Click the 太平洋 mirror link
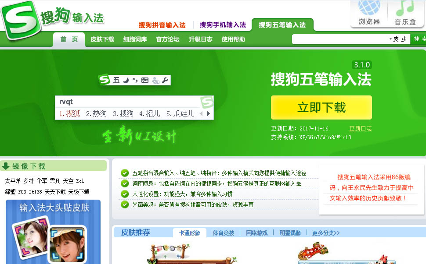 13,181
